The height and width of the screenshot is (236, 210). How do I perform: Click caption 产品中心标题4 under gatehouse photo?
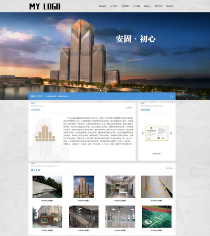click(47, 230)
